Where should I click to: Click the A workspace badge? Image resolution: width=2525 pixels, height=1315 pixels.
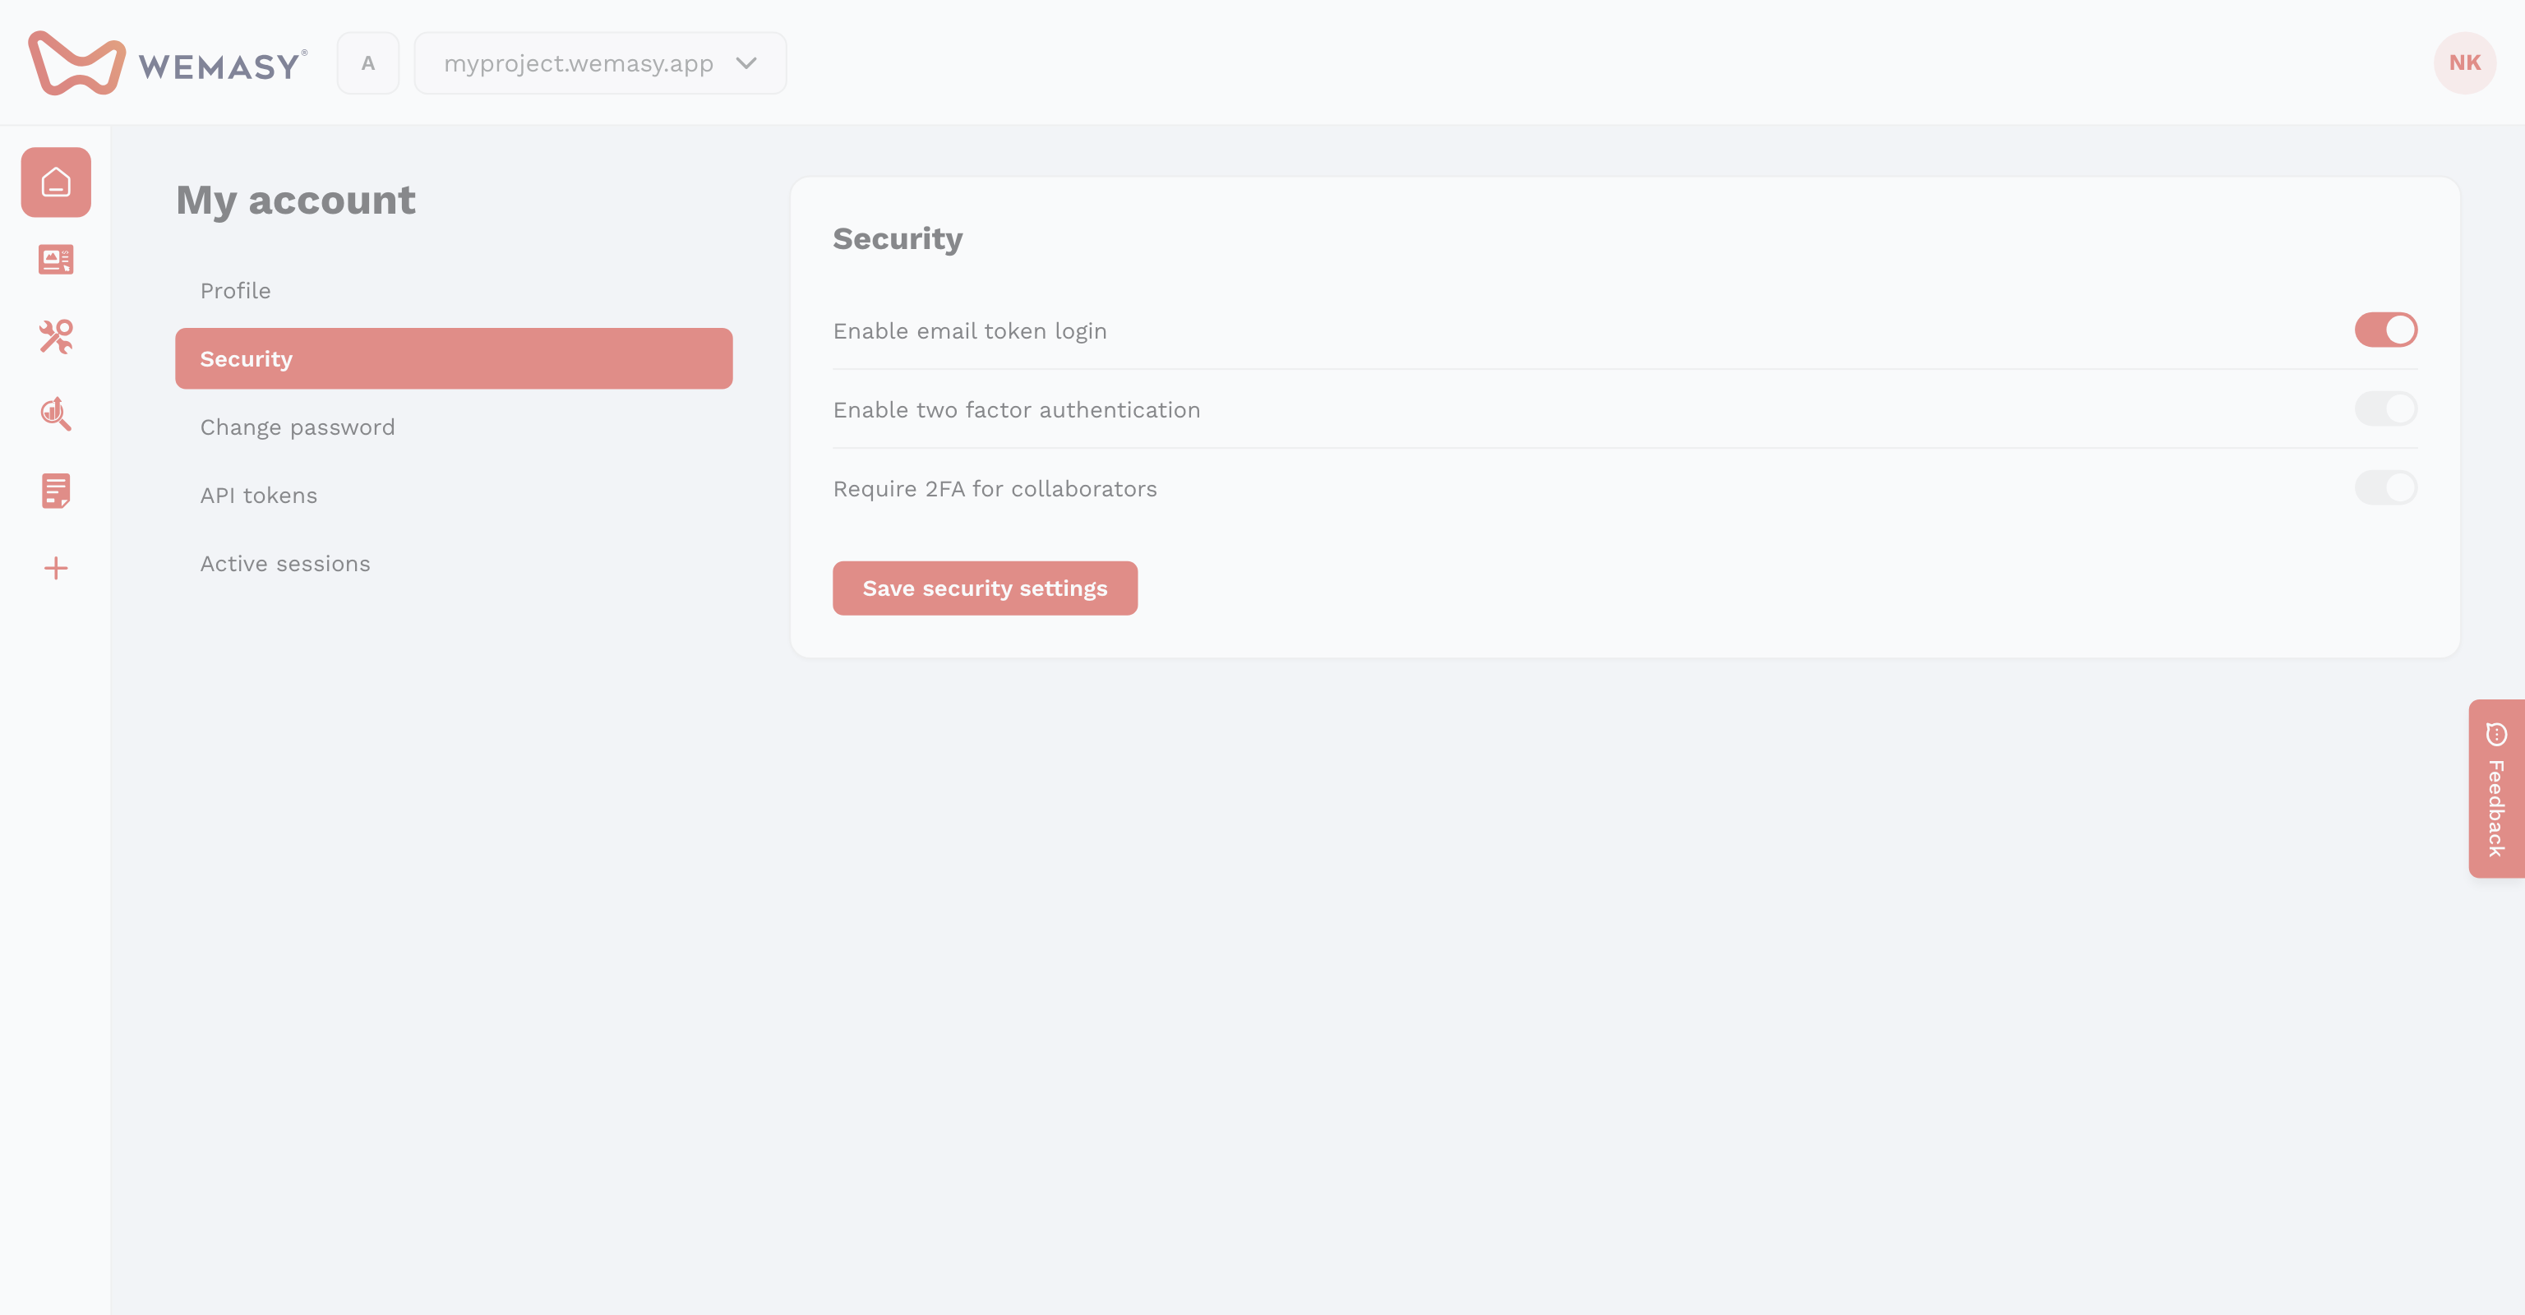(x=367, y=63)
